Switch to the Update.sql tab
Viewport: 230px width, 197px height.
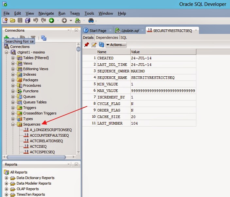point(130,31)
